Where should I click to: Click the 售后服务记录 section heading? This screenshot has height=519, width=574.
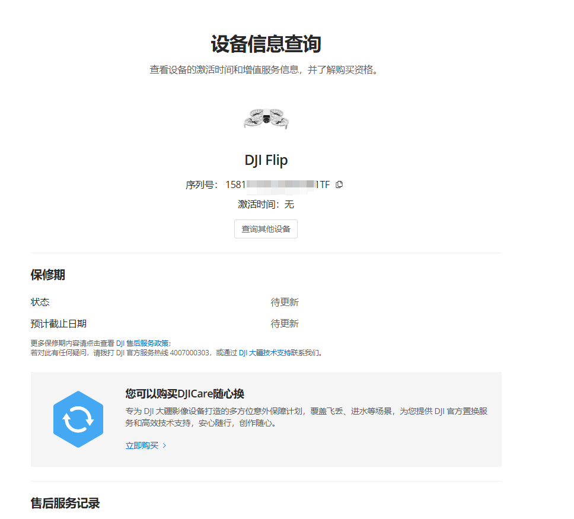(65, 503)
